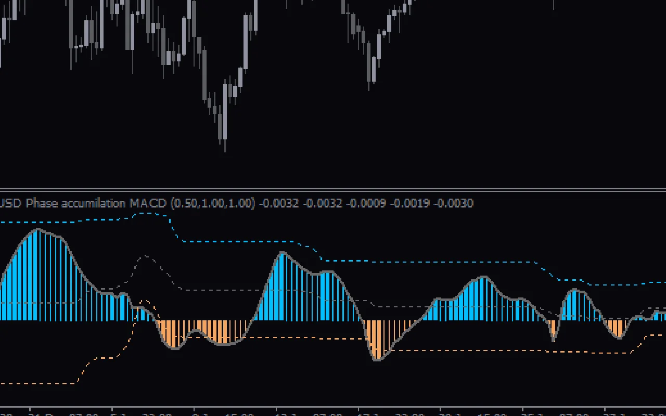Click the 15:00 time axis label
Viewport: 666px width, 416px height.
pos(239,413)
